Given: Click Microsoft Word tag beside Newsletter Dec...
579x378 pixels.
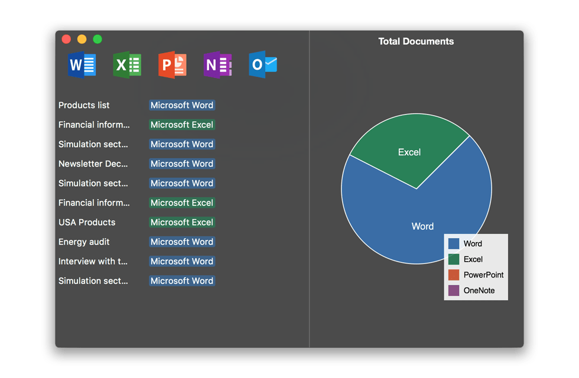Looking at the screenshot, I should [x=182, y=164].
